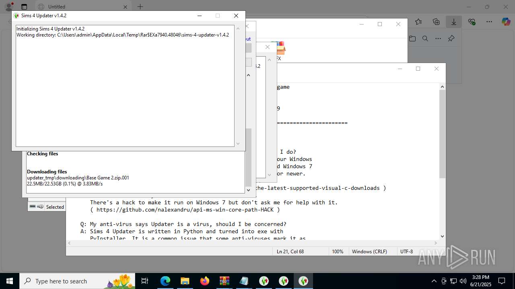Show hidden system tray icons chevron
Image resolution: width=515 pixels, height=289 pixels.
[434, 281]
